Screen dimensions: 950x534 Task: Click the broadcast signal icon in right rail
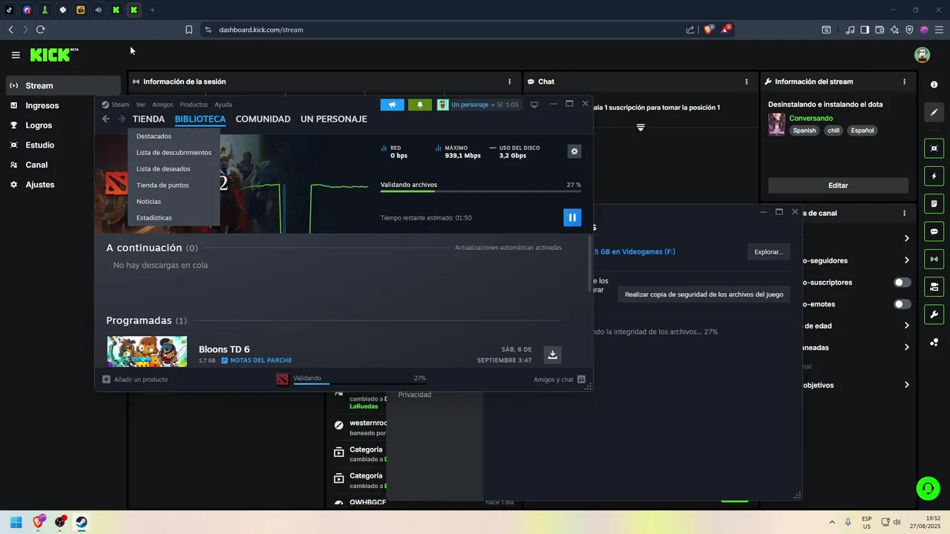pos(934,259)
